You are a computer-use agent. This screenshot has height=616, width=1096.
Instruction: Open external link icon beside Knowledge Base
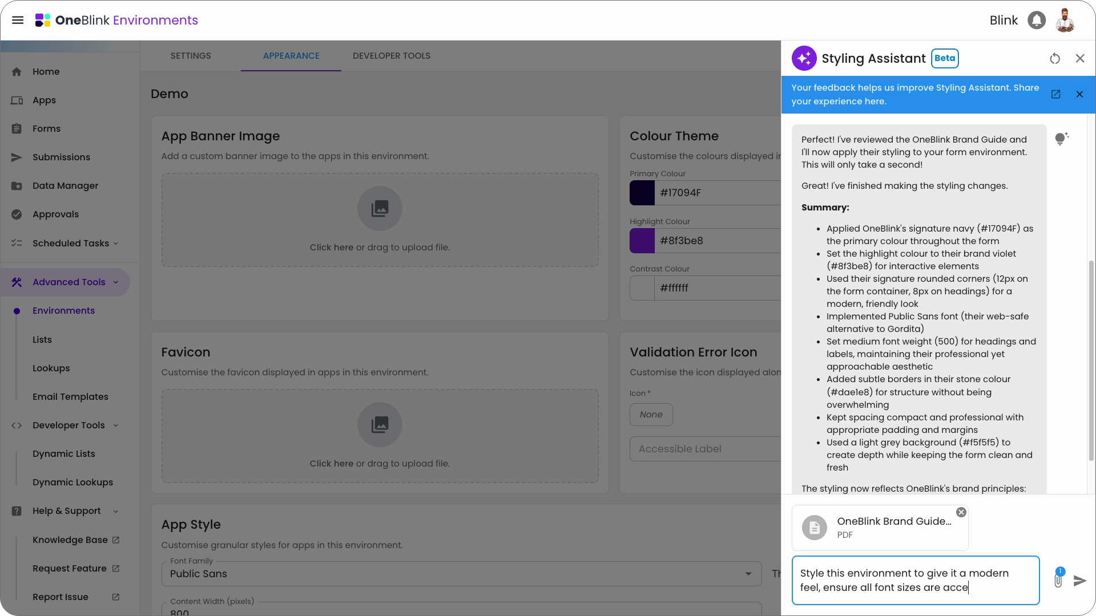(116, 540)
